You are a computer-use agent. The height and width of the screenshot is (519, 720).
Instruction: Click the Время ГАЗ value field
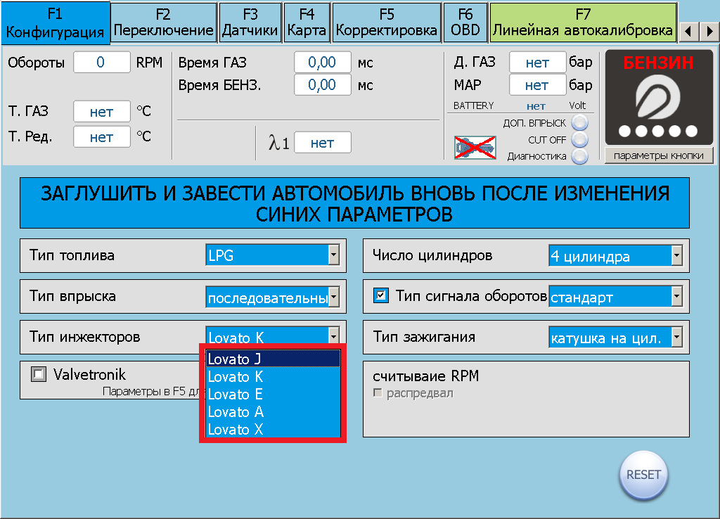(322, 62)
